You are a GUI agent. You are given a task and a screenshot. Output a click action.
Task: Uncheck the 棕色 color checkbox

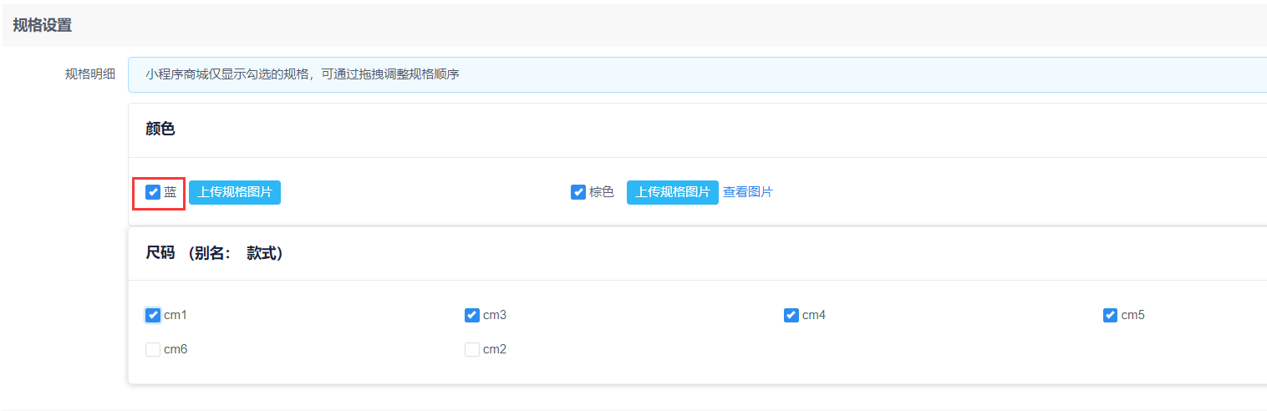pyautogui.click(x=578, y=192)
